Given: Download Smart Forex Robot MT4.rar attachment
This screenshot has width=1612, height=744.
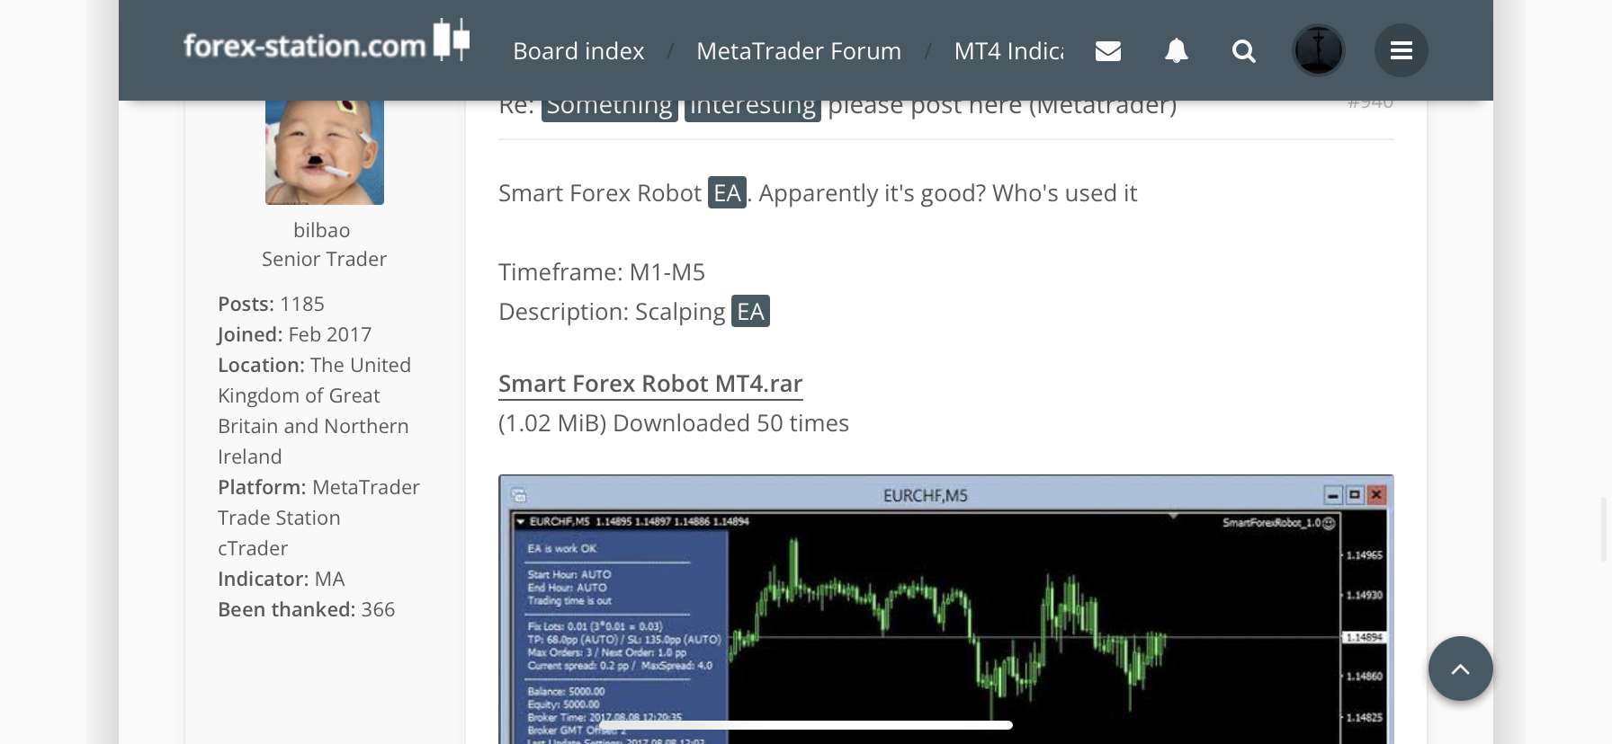Looking at the screenshot, I should coord(650,384).
